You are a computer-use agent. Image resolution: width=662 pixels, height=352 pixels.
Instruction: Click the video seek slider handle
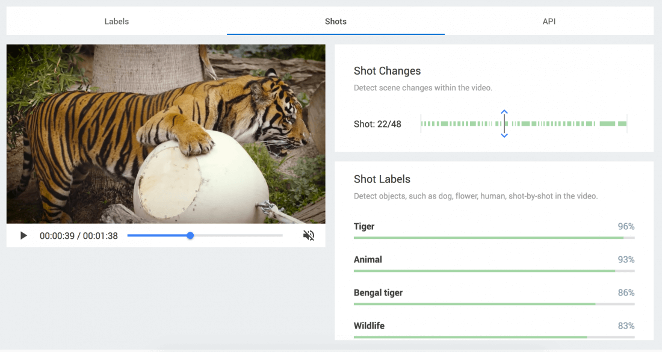tap(190, 235)
